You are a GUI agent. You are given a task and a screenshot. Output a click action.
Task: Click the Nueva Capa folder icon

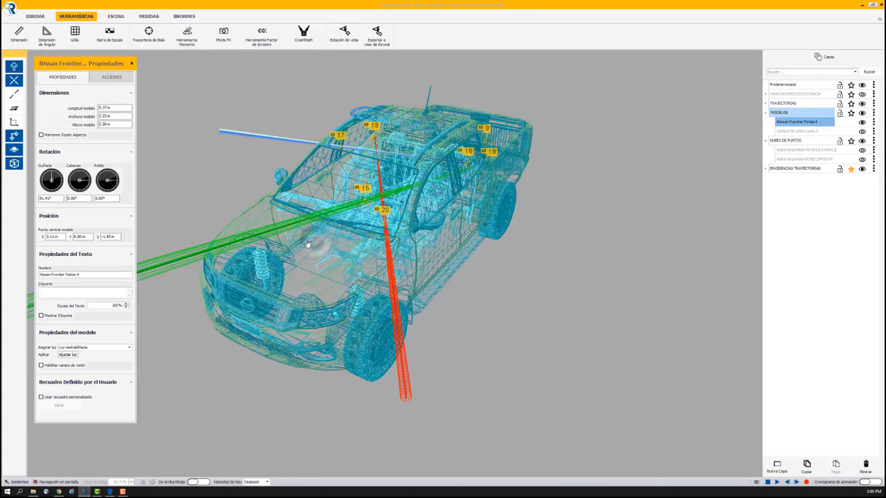(x=777, y=463)
